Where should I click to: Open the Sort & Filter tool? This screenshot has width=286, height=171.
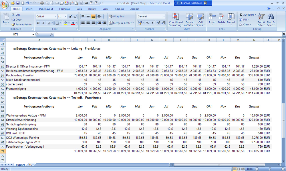pyautogui.click(x=261, y=17)
